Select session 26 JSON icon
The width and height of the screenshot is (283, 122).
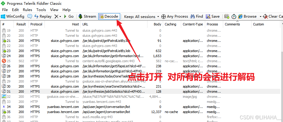point(4,66)
